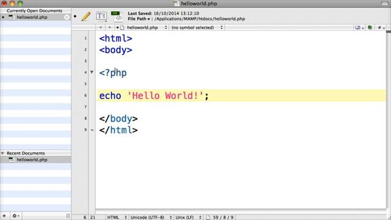391x220 pixels.
Task: Click the helloworld.php file icon in Recent Documents
Action: pyautogui.click(x=11, y=159)
